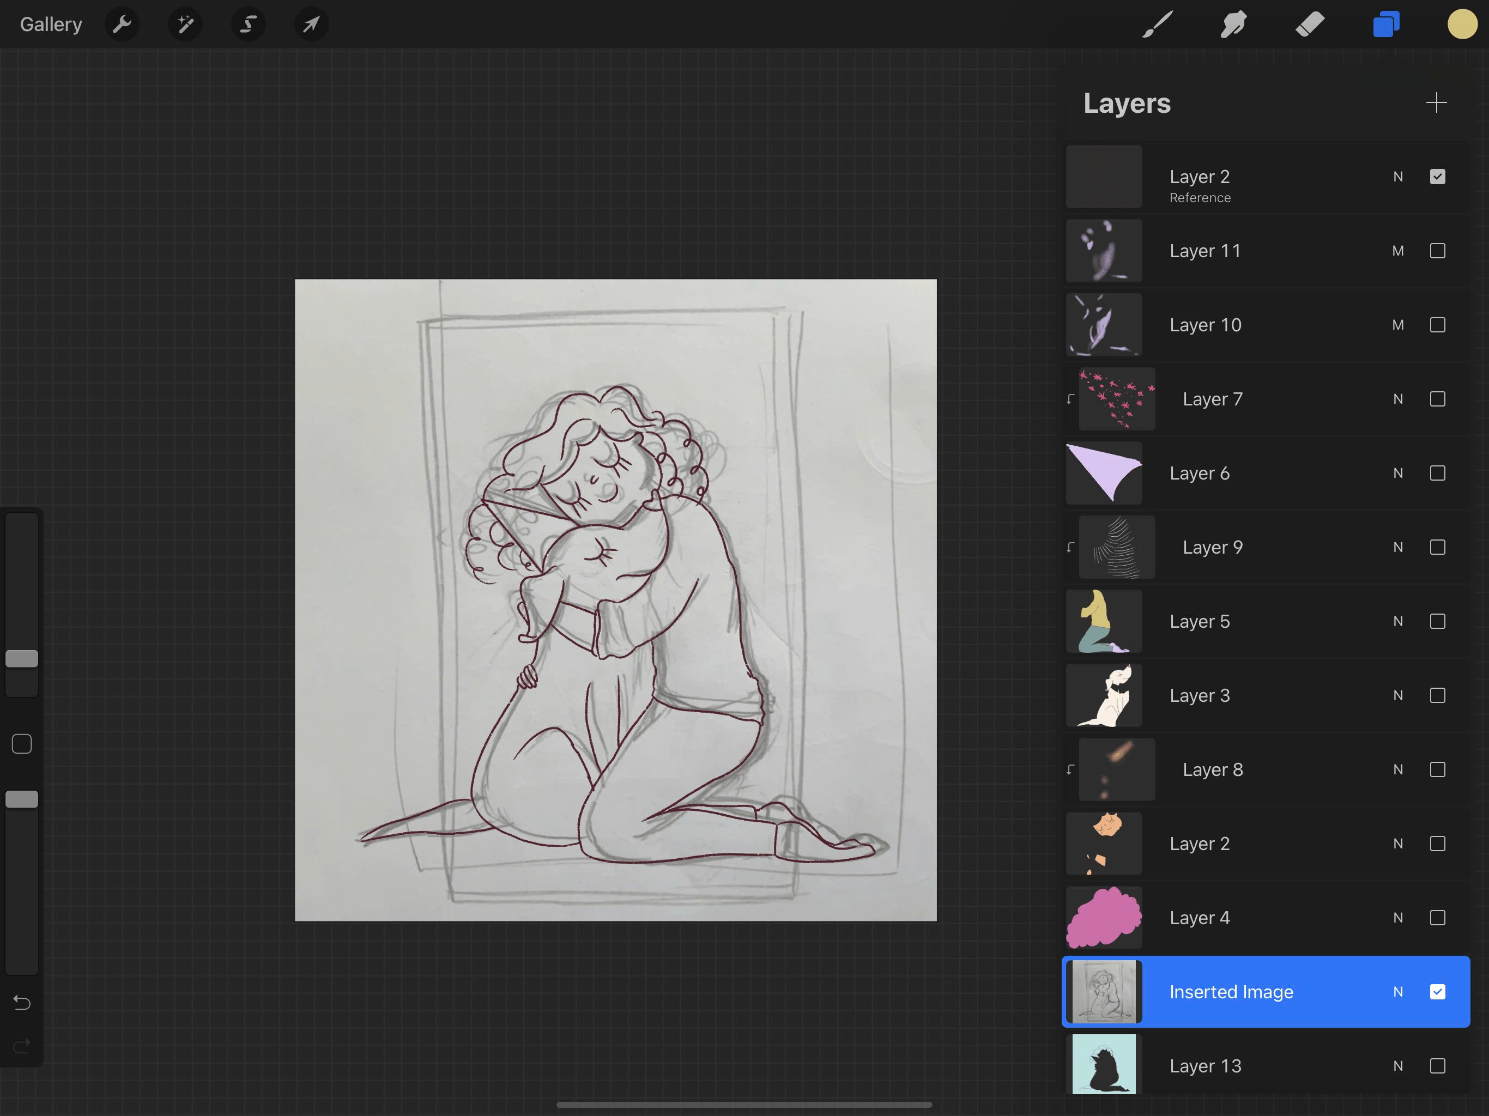Activate the Transform arrow tool
The height and width of the screenshot is (1116, 1489).
point(311,25)
